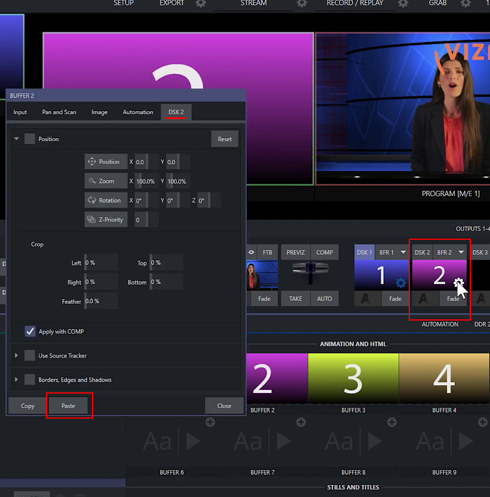Click plus icon below BUFFER 2
The height and width of the screenshot is (497, 490).
[x=301, y=422]
